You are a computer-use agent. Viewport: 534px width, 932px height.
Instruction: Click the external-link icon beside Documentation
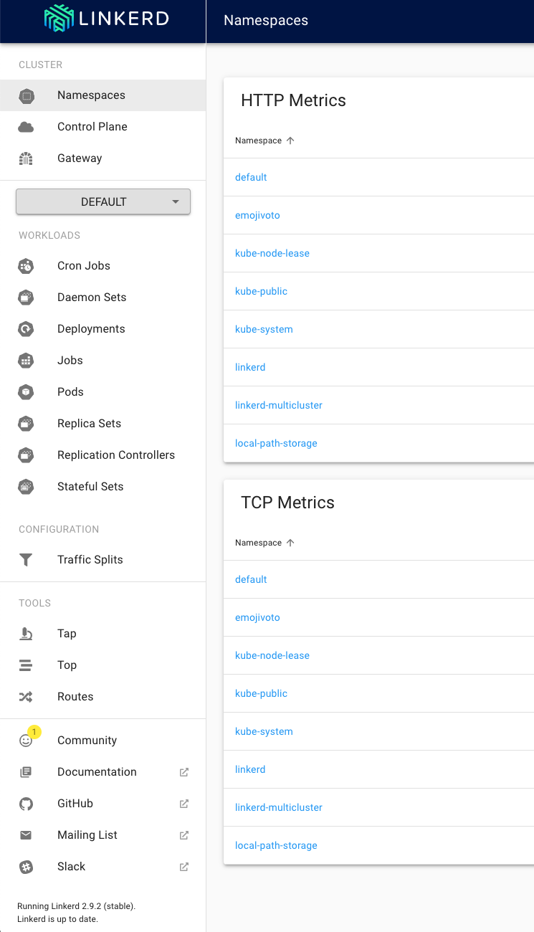coord(183,772)
